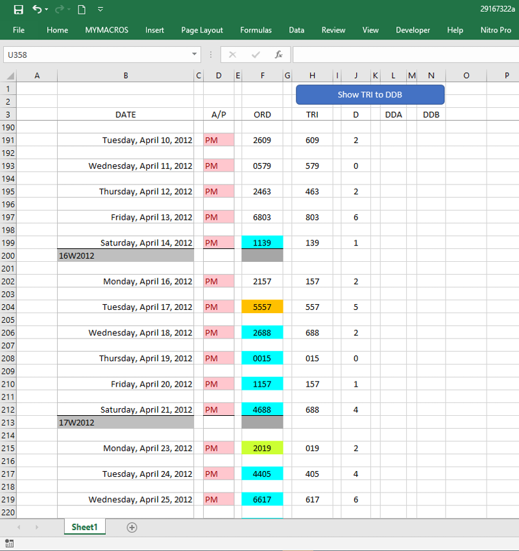Image resolution: width=519 pixels, height=551 pixels.
Task: Click the macro recording status bar icon
Action: [9, 543]
